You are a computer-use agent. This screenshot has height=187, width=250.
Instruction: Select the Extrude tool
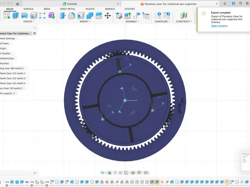coord(16,16)
